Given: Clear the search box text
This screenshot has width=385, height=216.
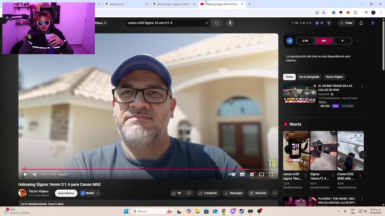Looking at the screenshot, I should pyautogui.click(x=207, y=23).
